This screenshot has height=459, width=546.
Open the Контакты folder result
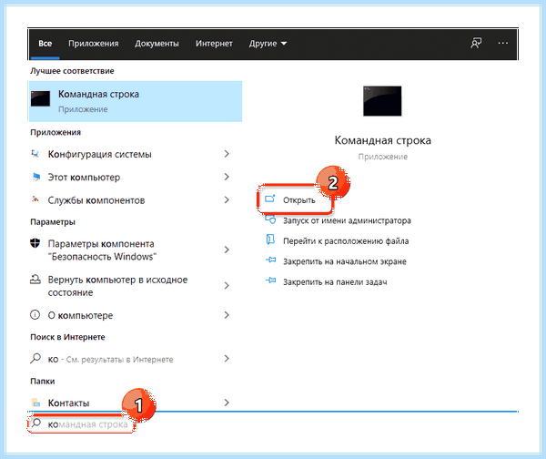(68, 403)
